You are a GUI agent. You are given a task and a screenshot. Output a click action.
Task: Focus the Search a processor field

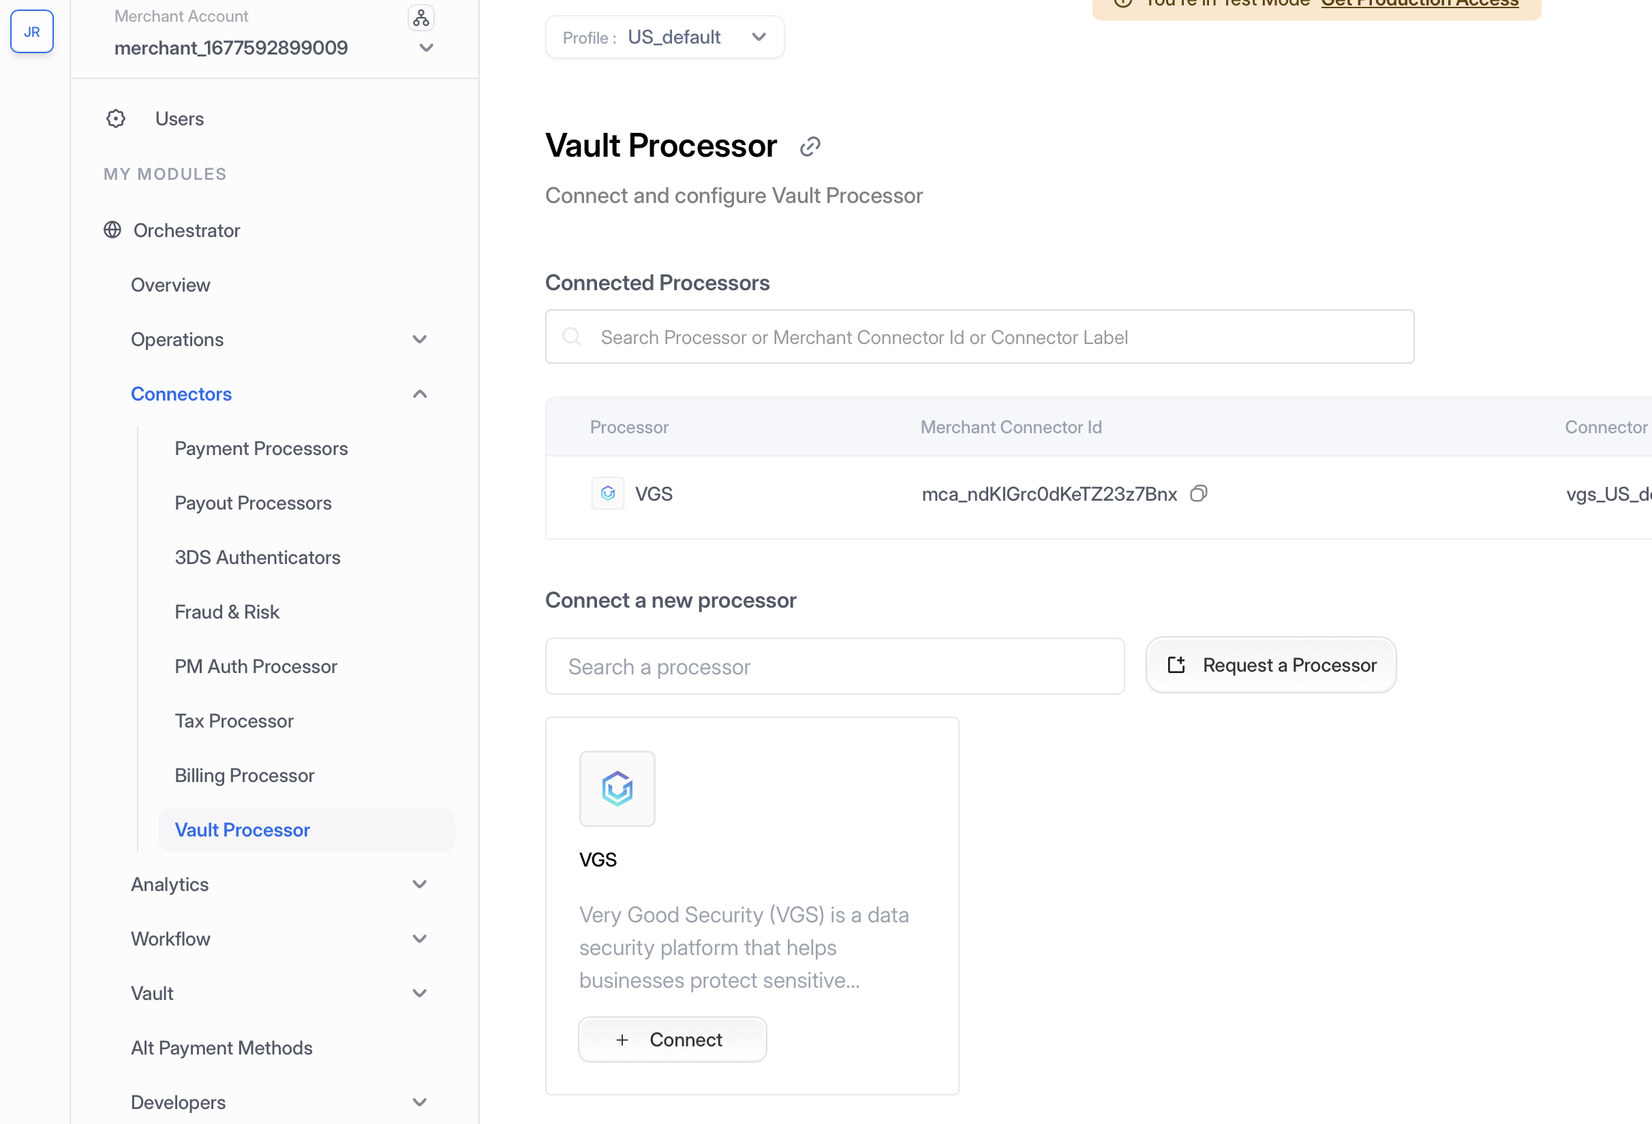pos(835,666)
